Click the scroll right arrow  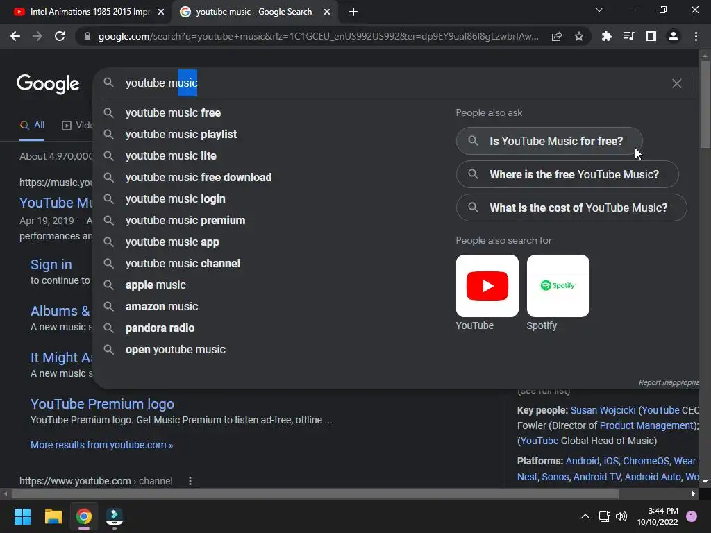coord(694,493)
